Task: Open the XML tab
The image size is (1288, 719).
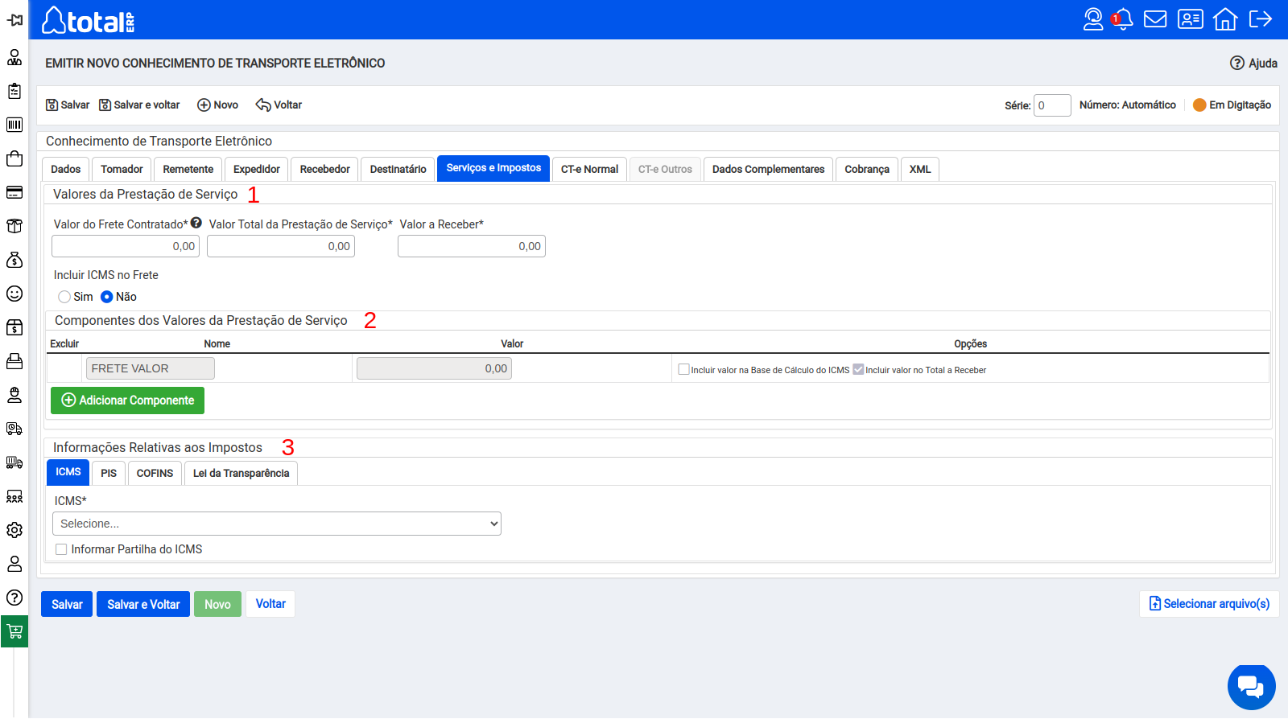Action: point(920,169)
